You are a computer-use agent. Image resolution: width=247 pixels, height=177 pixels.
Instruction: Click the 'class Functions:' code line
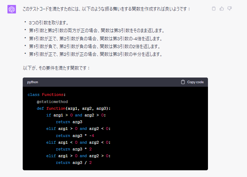[x=46, y=95]
